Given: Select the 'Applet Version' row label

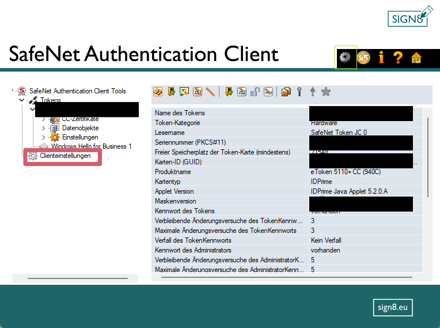Looking at the screenshot, I should pos(175,191).
